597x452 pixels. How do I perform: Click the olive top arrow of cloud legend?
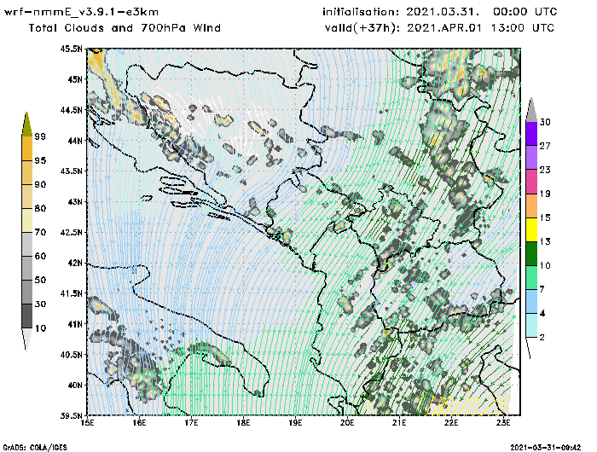click(x=26, y=127)
